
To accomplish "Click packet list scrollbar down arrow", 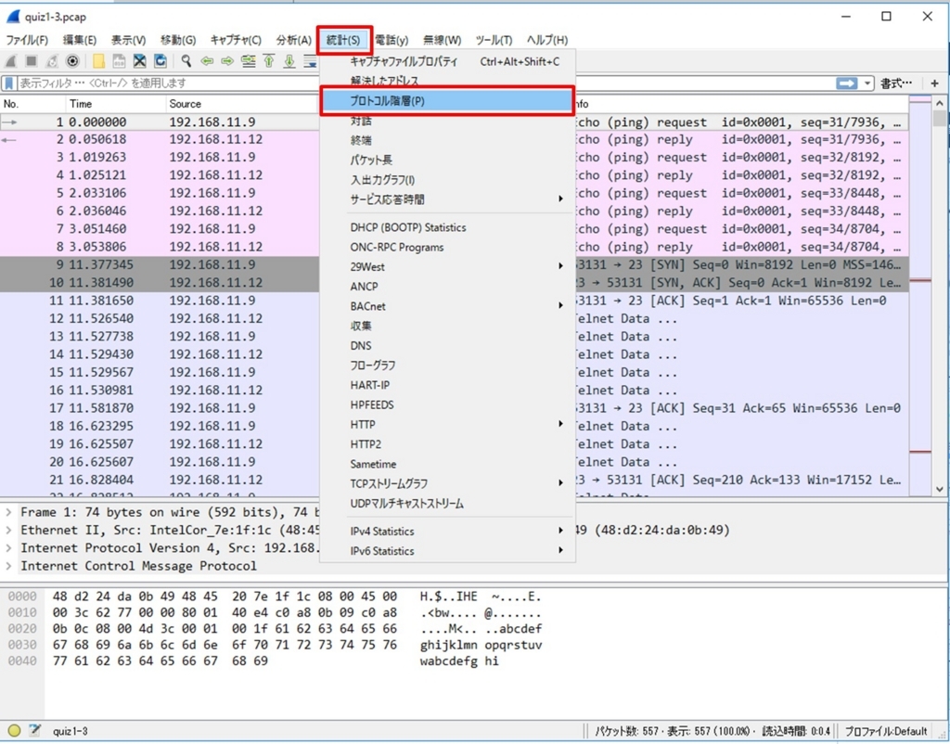I will click(940, 489).
